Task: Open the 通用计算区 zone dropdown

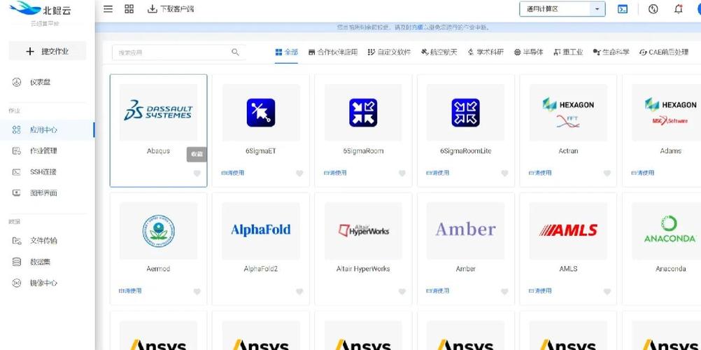Action: (556, 9)
